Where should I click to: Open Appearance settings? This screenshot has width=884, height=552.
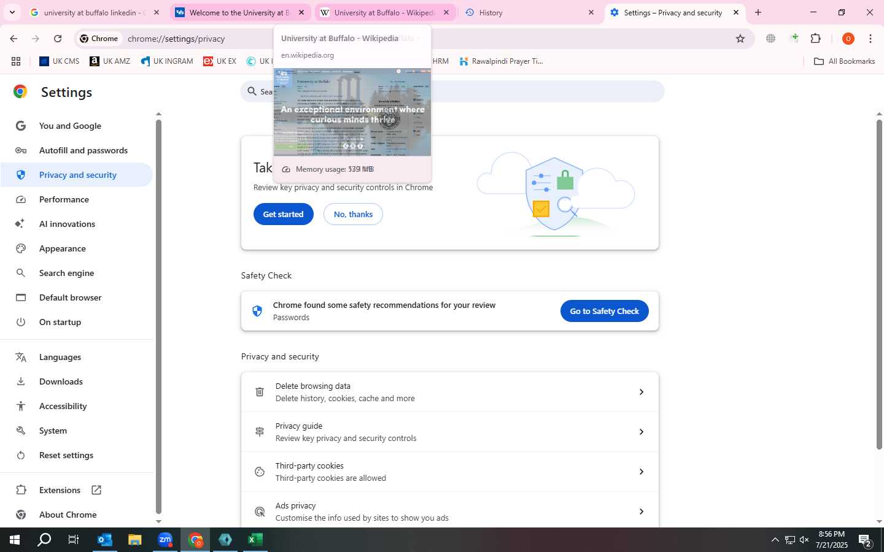[x=76, y=248]
